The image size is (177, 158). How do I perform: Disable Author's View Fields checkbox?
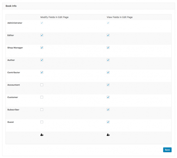coord(108,60)
